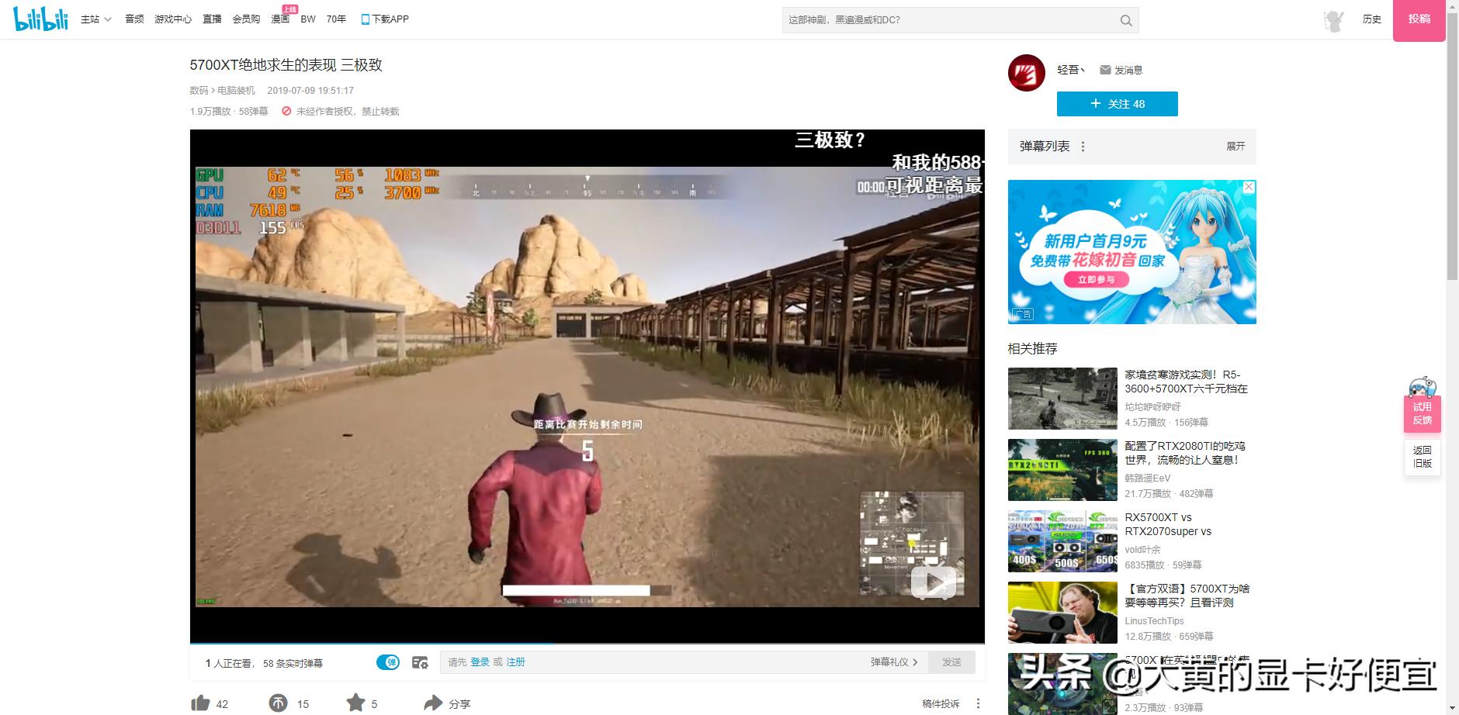The width and height of the screenshot is (1459, 715).
Task: Click 返回旧版 to return to old version
Action: pyautogui.click(x=1423, y=457)
